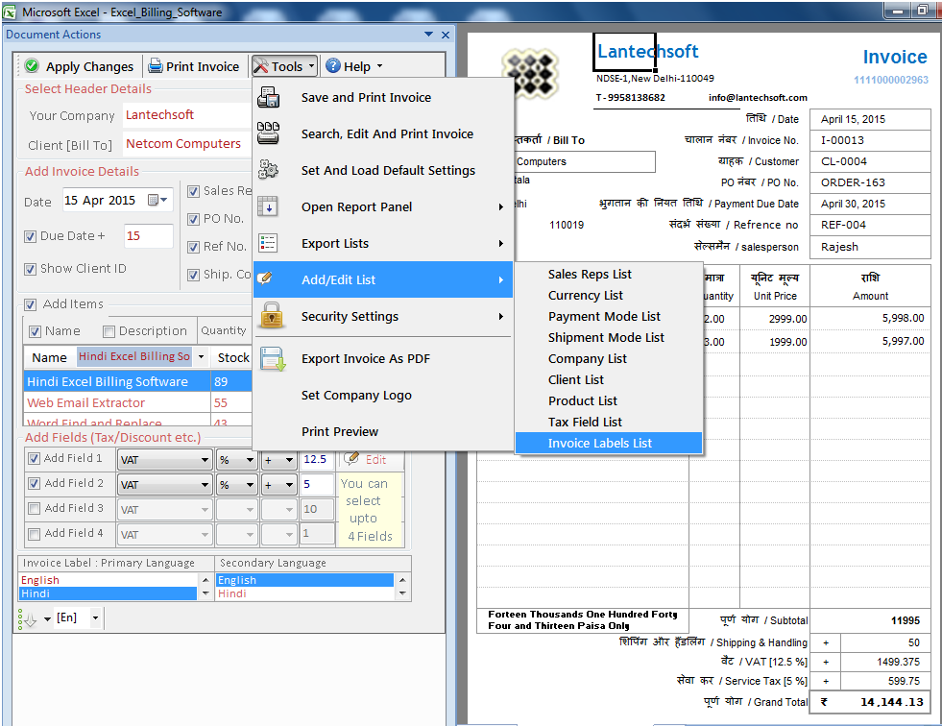Image resolution: width=942 pixels, height=726 pixels.
Task: Open the Add Field 1 plus sign dropdown
Action: pos(290,460)
